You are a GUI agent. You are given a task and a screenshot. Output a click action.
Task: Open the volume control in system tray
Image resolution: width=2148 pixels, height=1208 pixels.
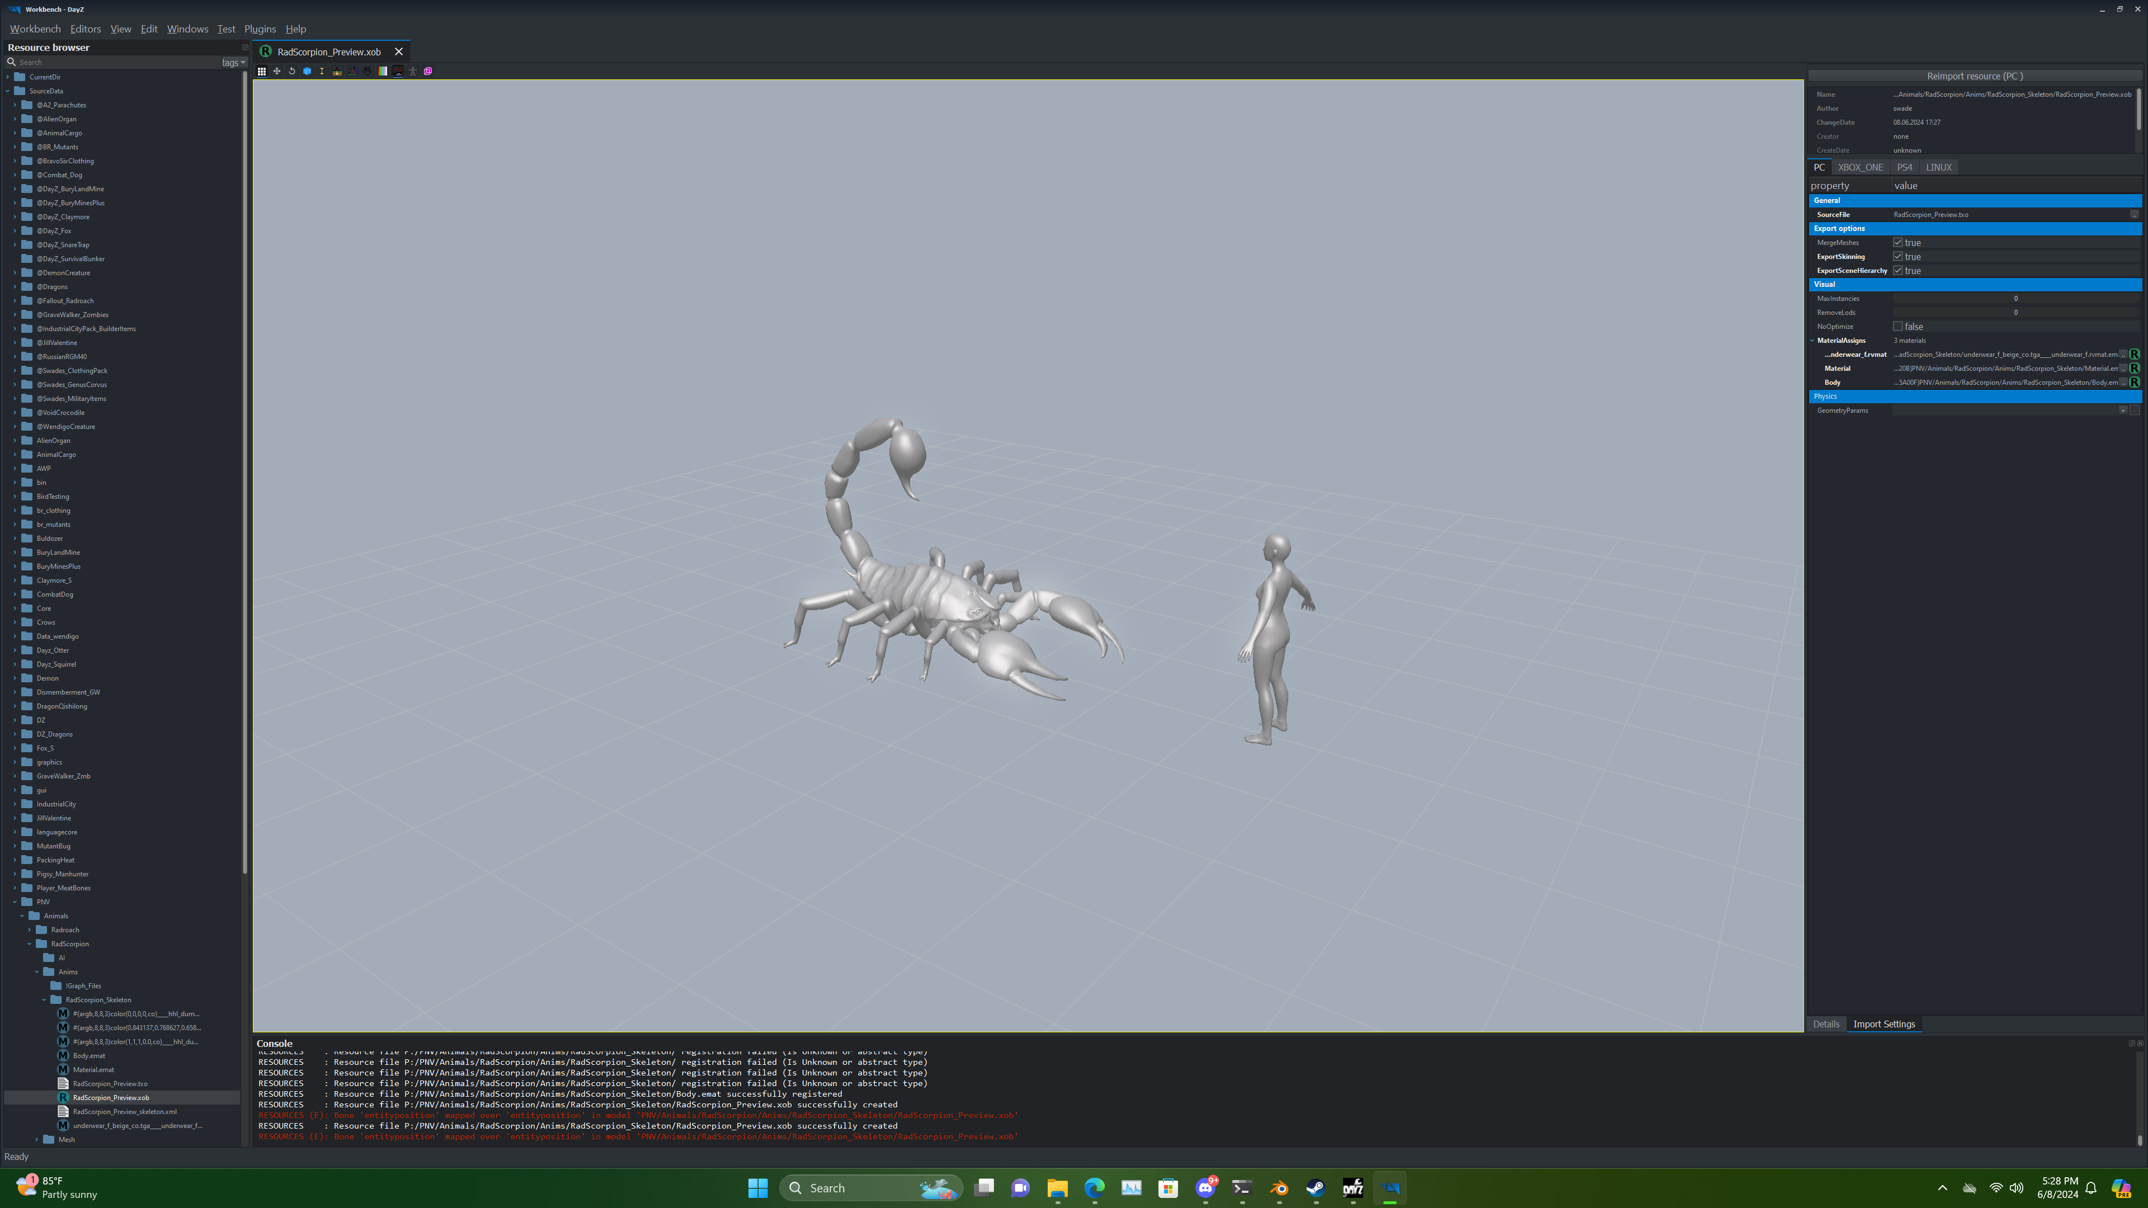click(x=2016, y=1188)
